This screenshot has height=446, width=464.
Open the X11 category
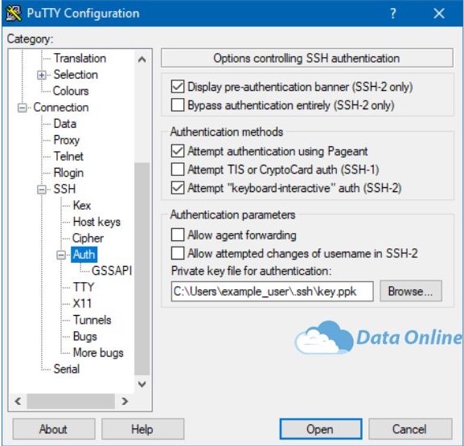pyautogui.click(x=82, y=303)
